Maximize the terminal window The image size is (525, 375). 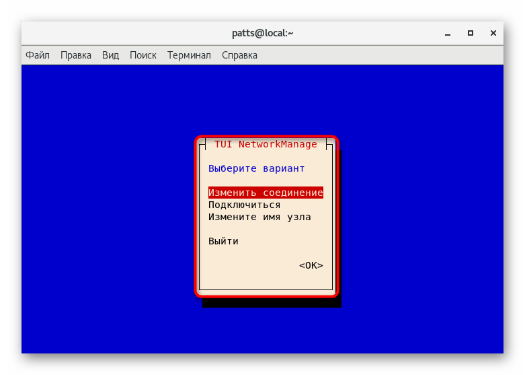471,33
